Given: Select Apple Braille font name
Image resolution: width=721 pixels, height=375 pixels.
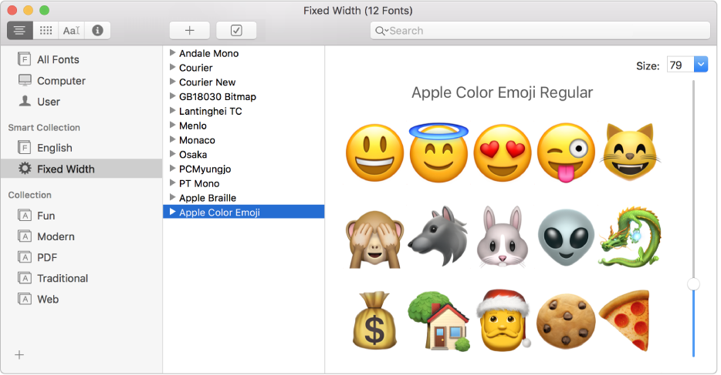Looking at the screenshot, I should (x=208, y=198).
